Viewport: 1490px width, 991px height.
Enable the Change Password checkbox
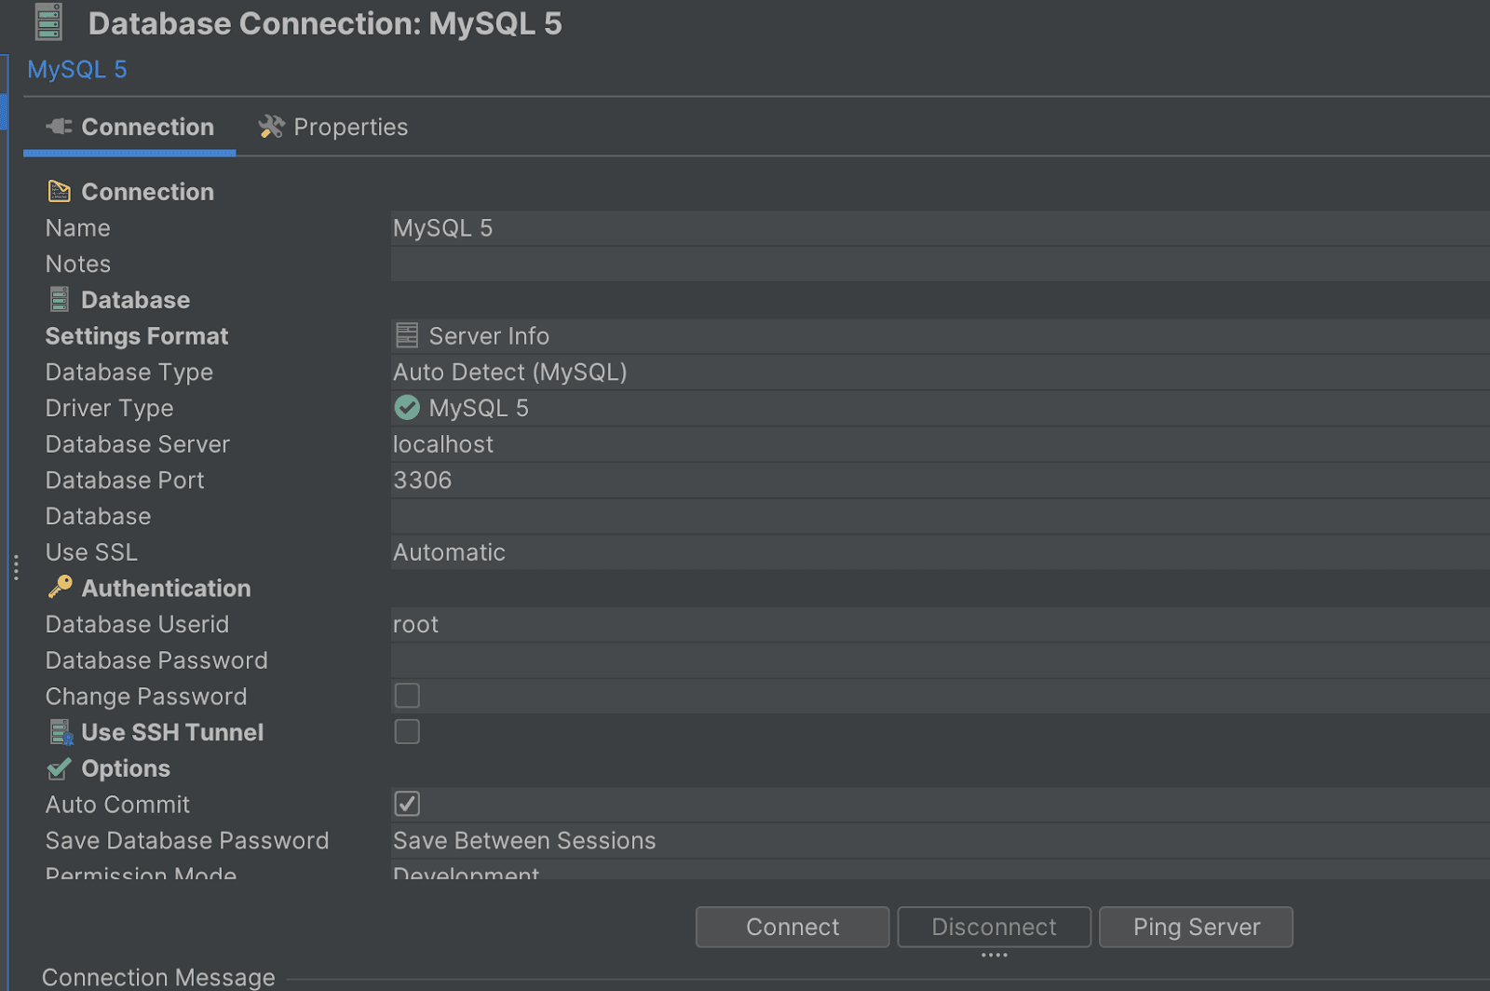[407, 696]
